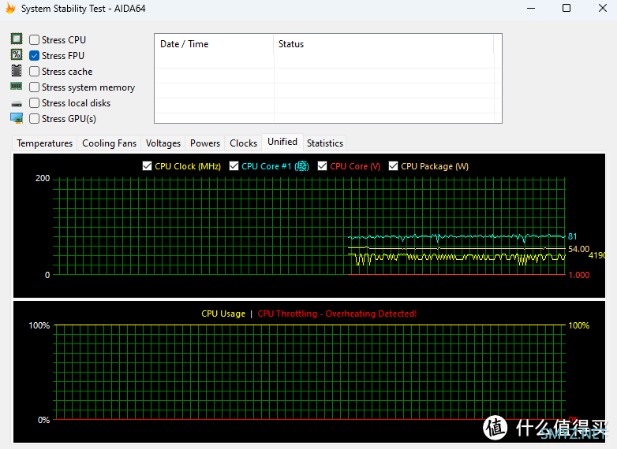This screenshot has height=449, width=617.
Task: Click the CPU Throttling - Overheating Detected warning
Action: 337,314
